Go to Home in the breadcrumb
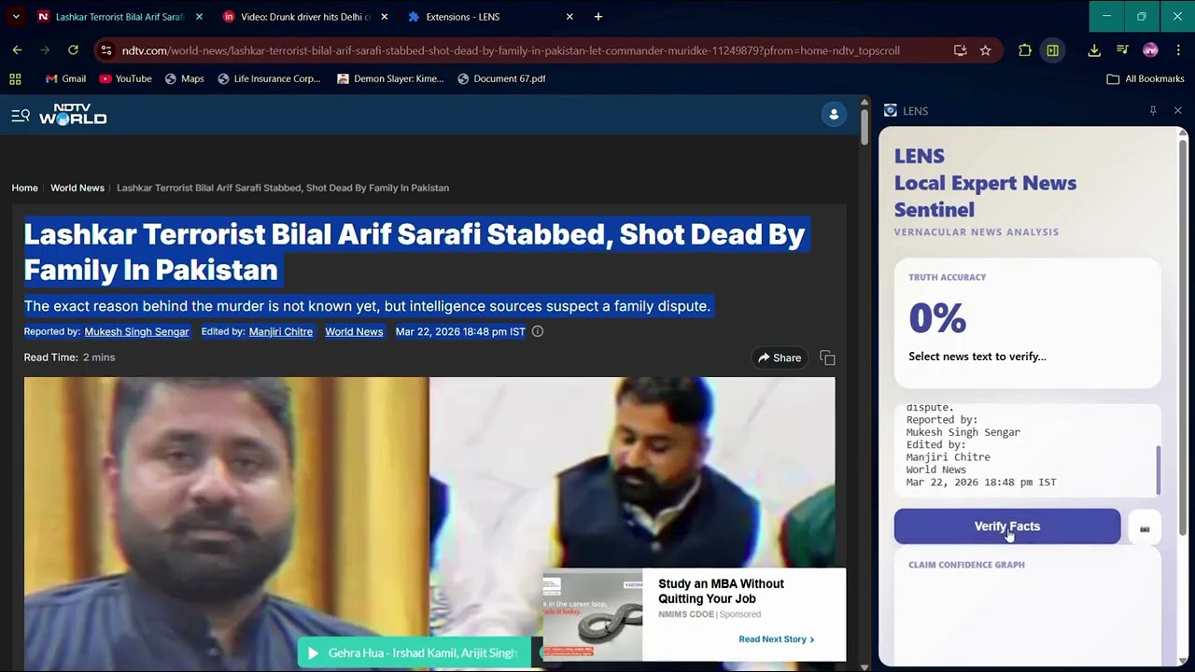Viewport: 1195px width, 672px height. tap(25, 188)
